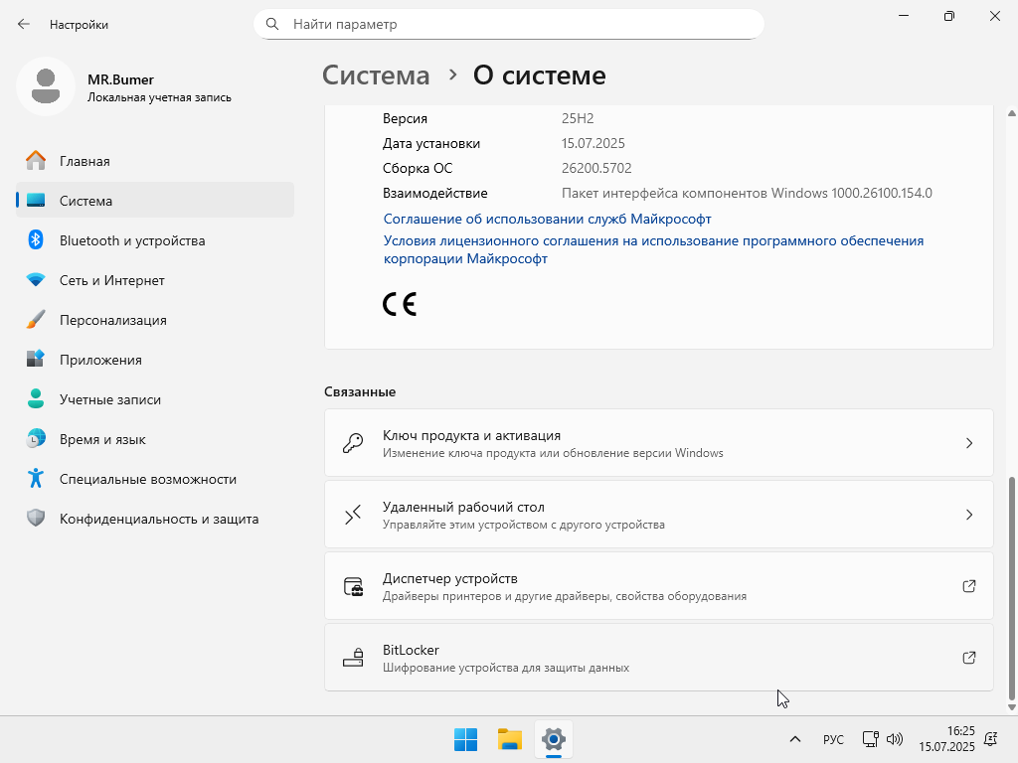Show hidden tray icons chevron
Image resolution: width=1018 pixels, height=763 pixels.
click(794, 739)
